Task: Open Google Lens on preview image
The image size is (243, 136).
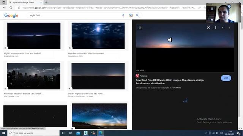Action: (208, 28)
